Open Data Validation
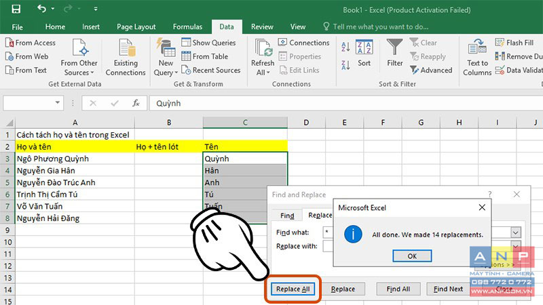Image resolution: width=543 pixels, height=305 pixels. coord(519,70)
